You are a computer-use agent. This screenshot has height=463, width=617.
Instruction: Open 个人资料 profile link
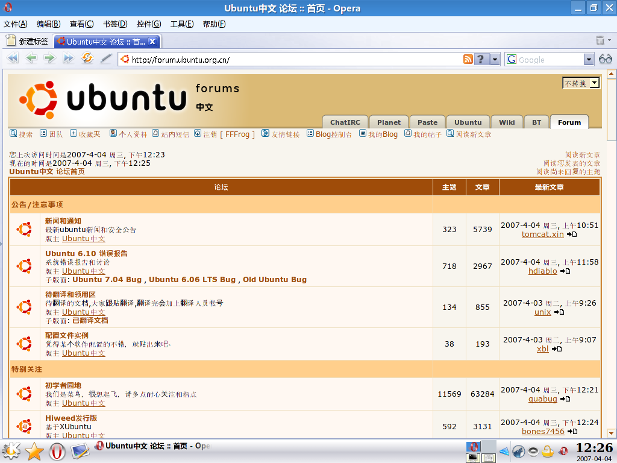coord(128,134)
